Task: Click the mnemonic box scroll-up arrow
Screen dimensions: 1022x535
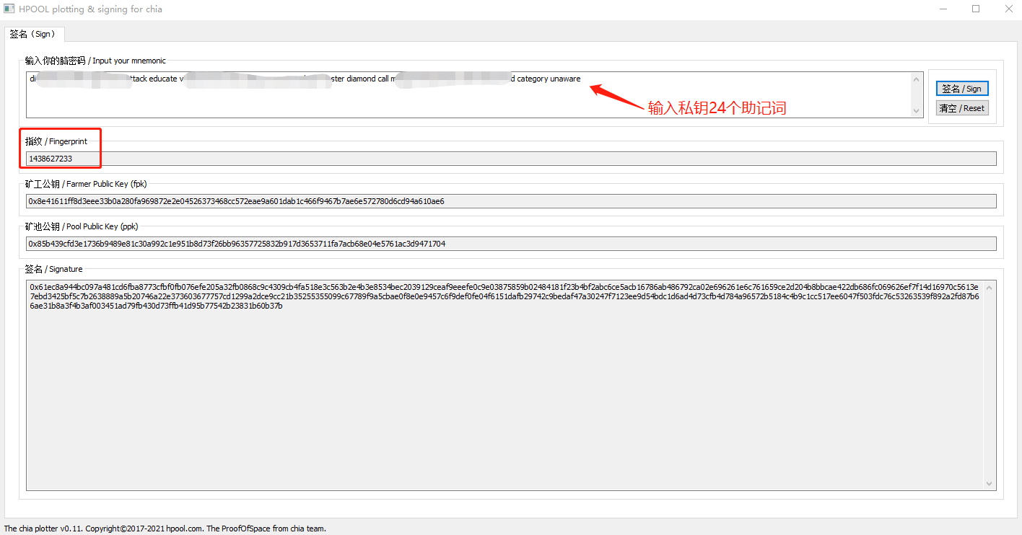Action: [917, 79]
